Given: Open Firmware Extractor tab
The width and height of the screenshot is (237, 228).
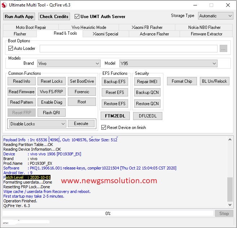Looking at the screenshot, I should tap(206, 34).
